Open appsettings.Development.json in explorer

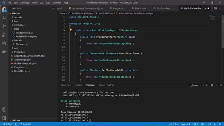click(29, 56)
